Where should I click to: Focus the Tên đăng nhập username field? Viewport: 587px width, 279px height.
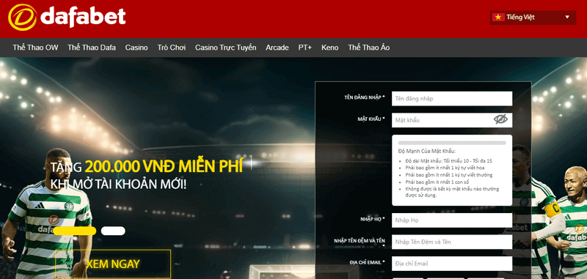tap(452, 99)
